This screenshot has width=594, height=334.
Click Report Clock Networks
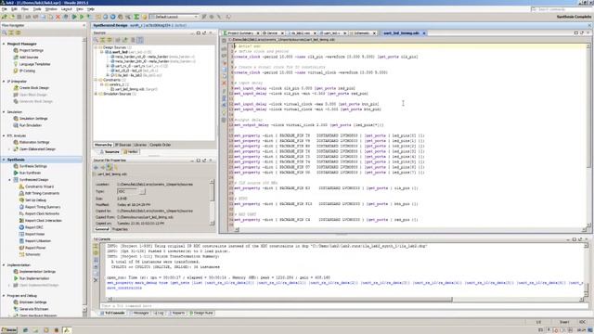(42, 214)
